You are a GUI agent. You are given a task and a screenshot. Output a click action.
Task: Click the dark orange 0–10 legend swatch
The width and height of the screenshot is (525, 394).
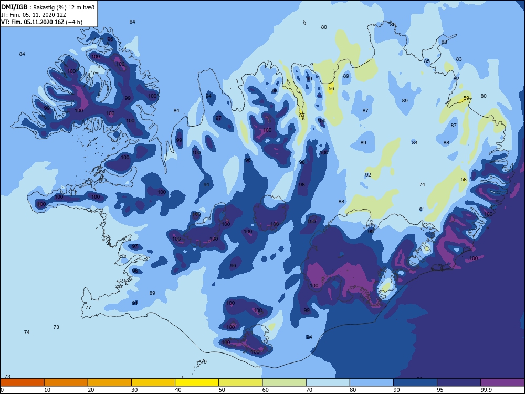[22, 382]
